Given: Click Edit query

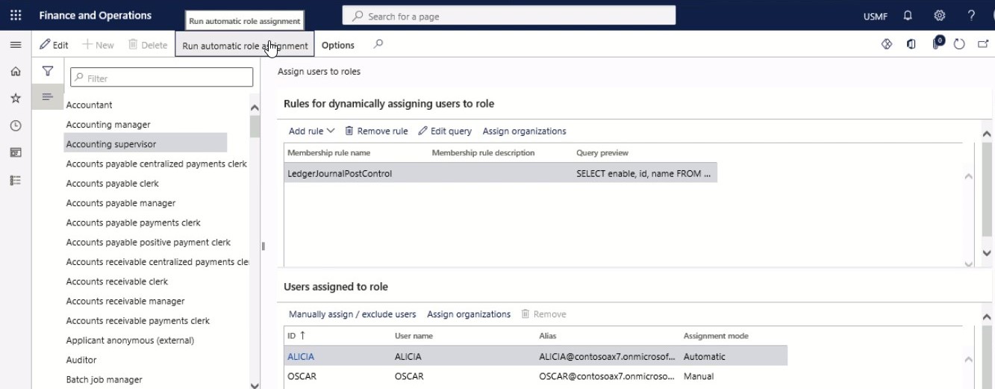Looking at the screenshot, I should pos(445,131).
